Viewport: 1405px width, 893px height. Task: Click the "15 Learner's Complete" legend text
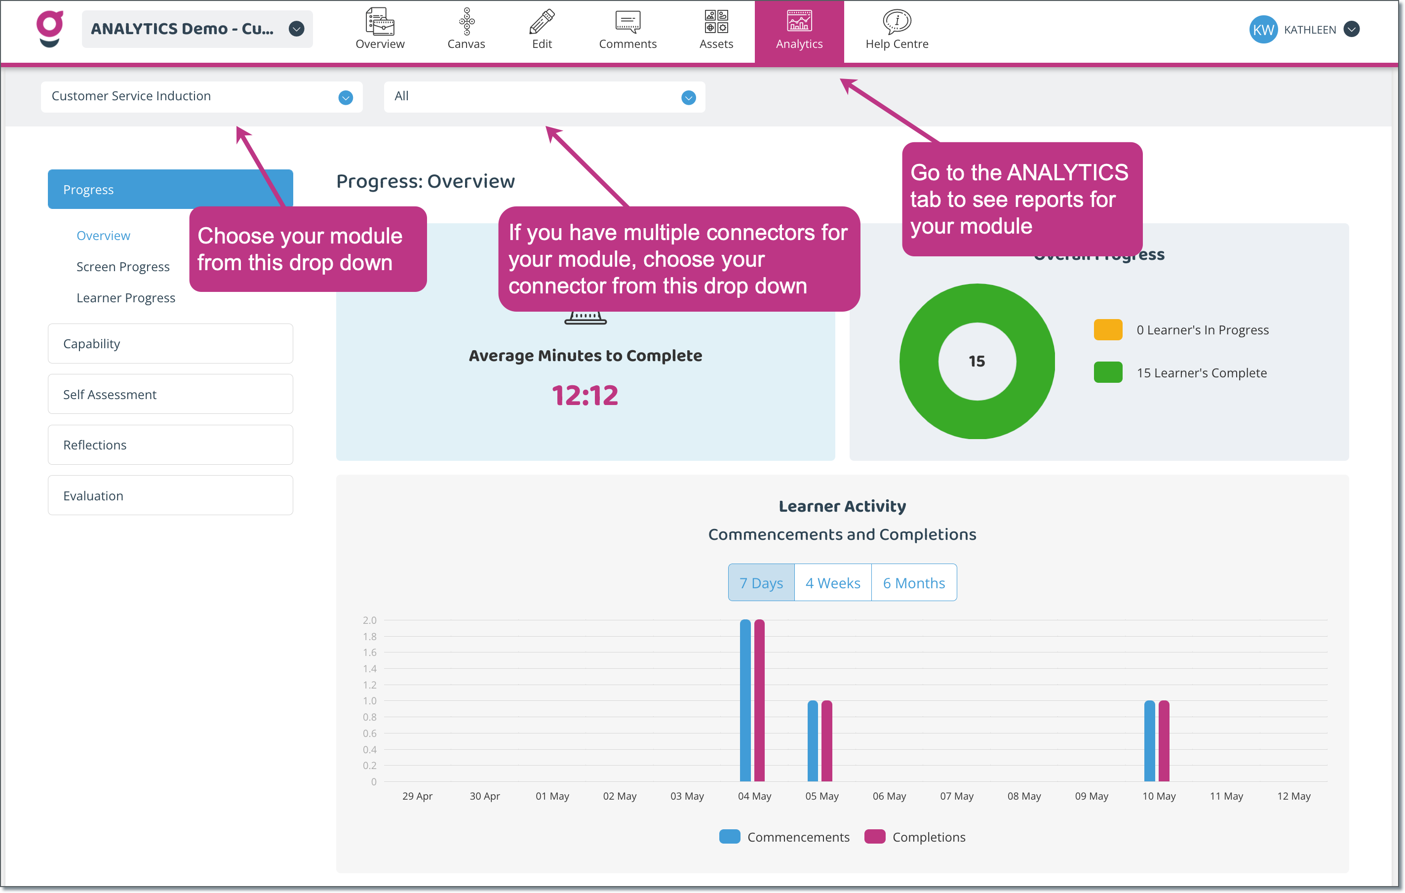coord(1202,372)
